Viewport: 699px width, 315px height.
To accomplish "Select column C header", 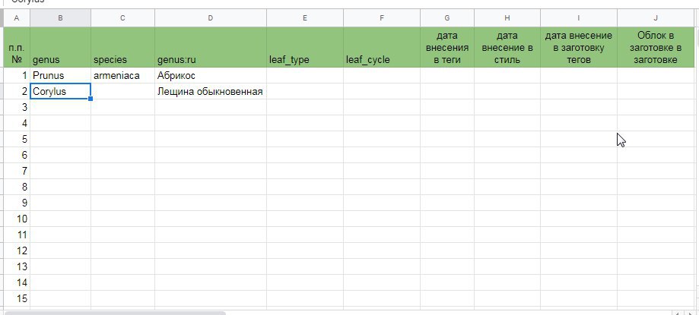I will click(x=122, y=17).
